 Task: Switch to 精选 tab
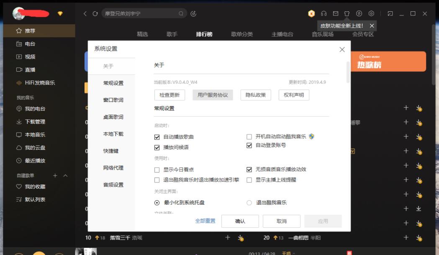point(142,34)
